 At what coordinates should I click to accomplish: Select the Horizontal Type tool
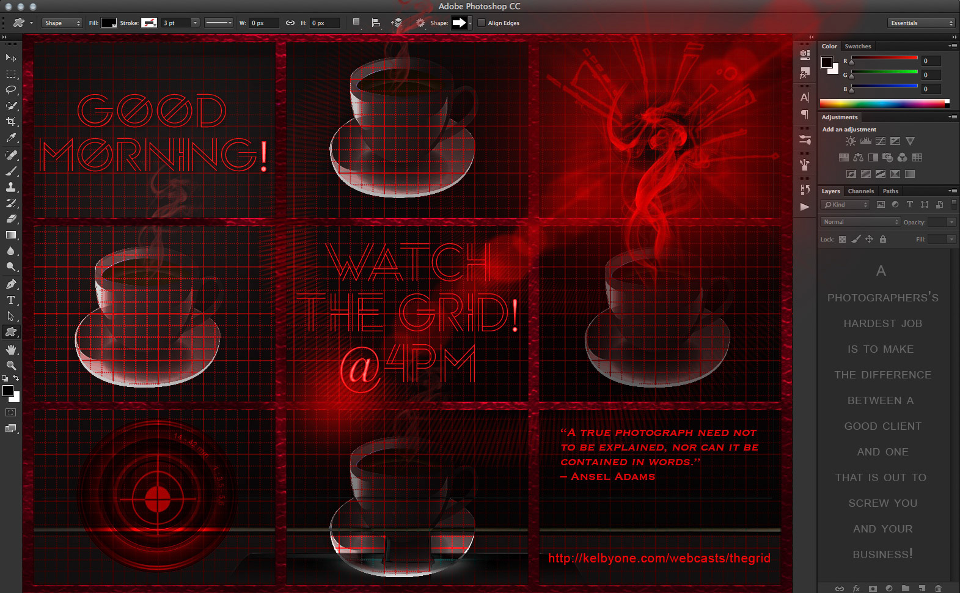coord(11,300)
